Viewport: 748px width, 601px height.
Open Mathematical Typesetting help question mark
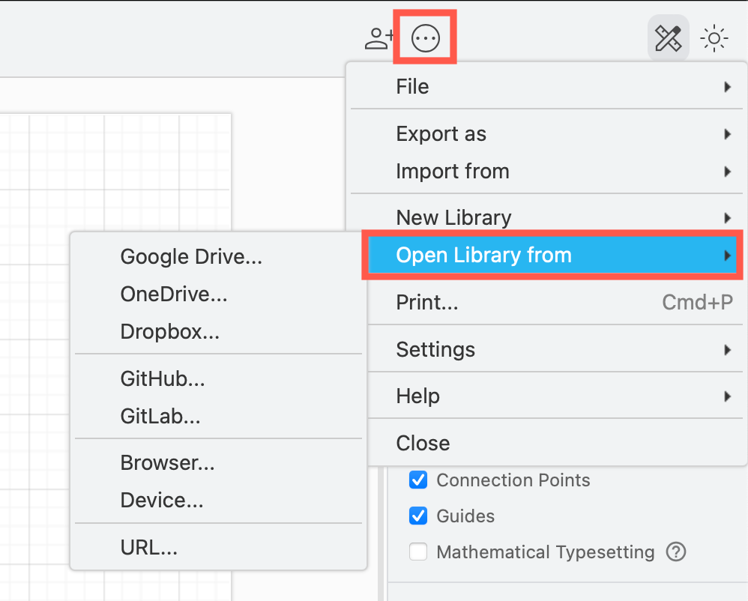(x=675, y=552)
